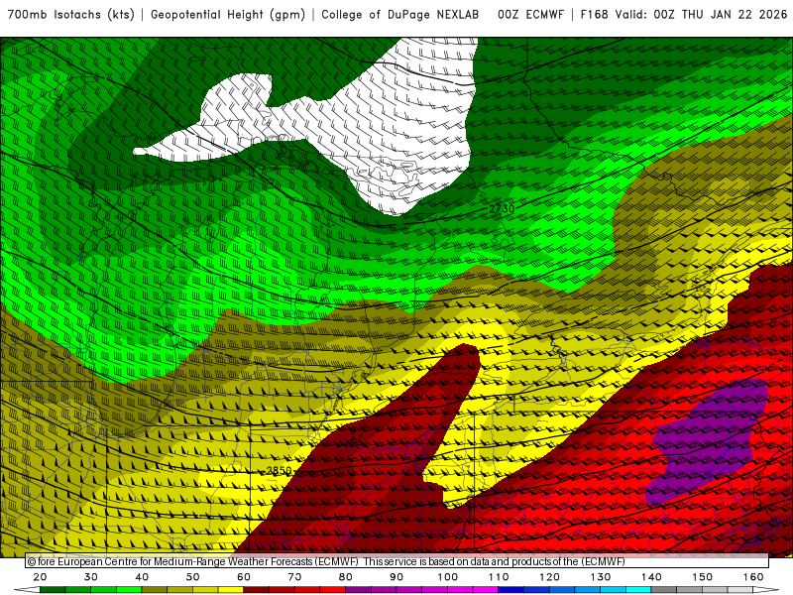Click the 120 legend value

550,577
